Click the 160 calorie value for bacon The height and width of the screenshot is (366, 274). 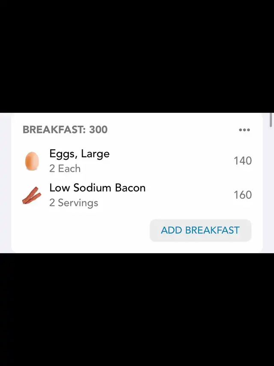click(x=242, y=195)
